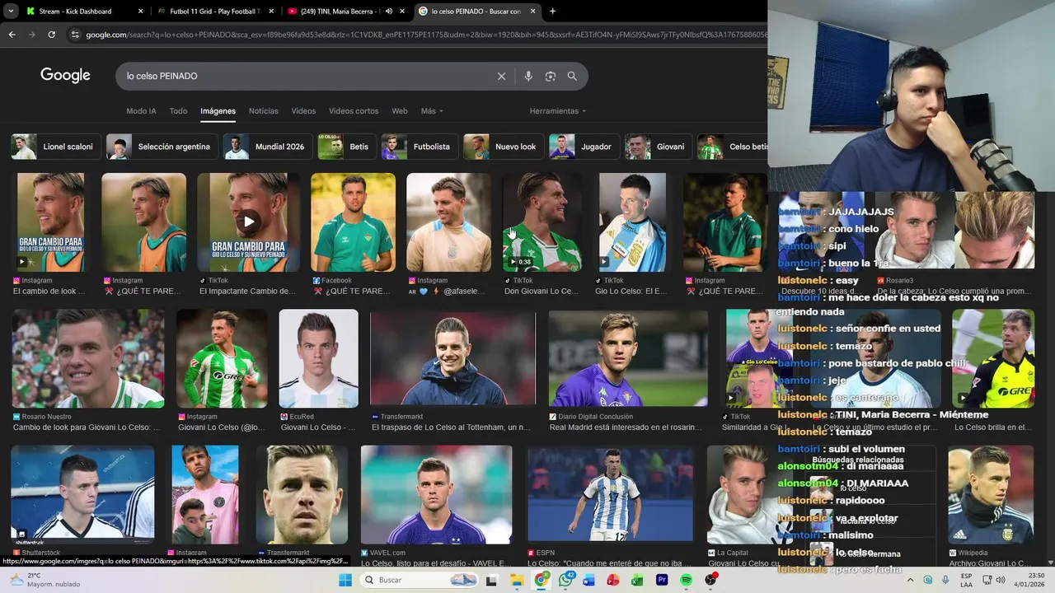Open Rosario Nuestro image result
This screenshot has width=1055, height=593.
pos(88,358)
